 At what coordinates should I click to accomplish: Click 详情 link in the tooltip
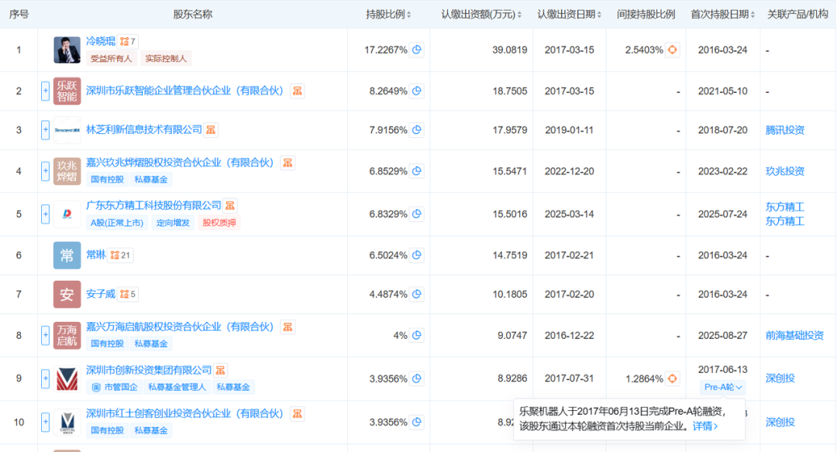(704, 426)
